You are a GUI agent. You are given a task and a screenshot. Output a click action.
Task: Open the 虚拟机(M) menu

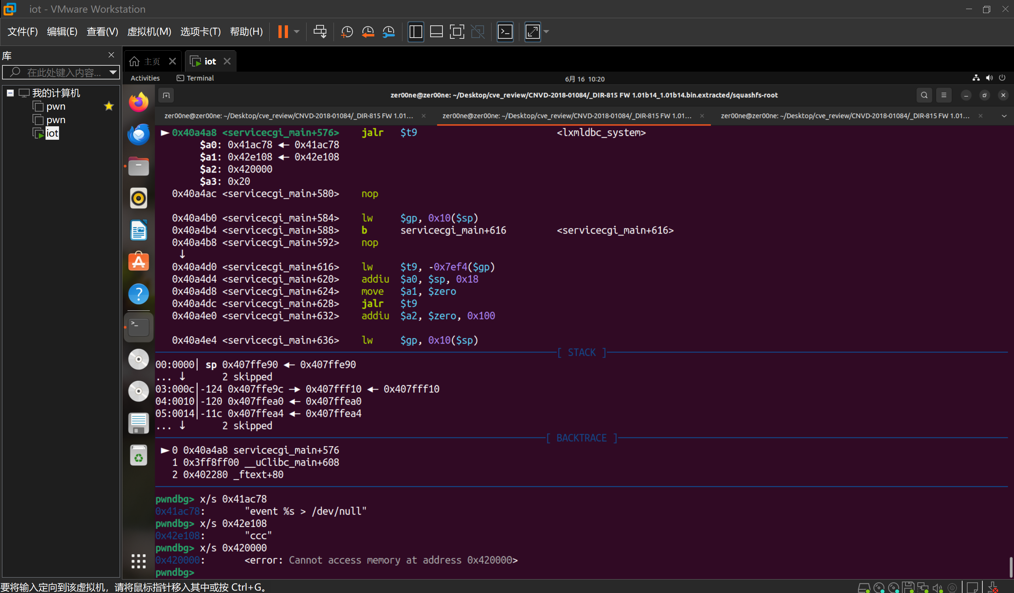[149, 31]
